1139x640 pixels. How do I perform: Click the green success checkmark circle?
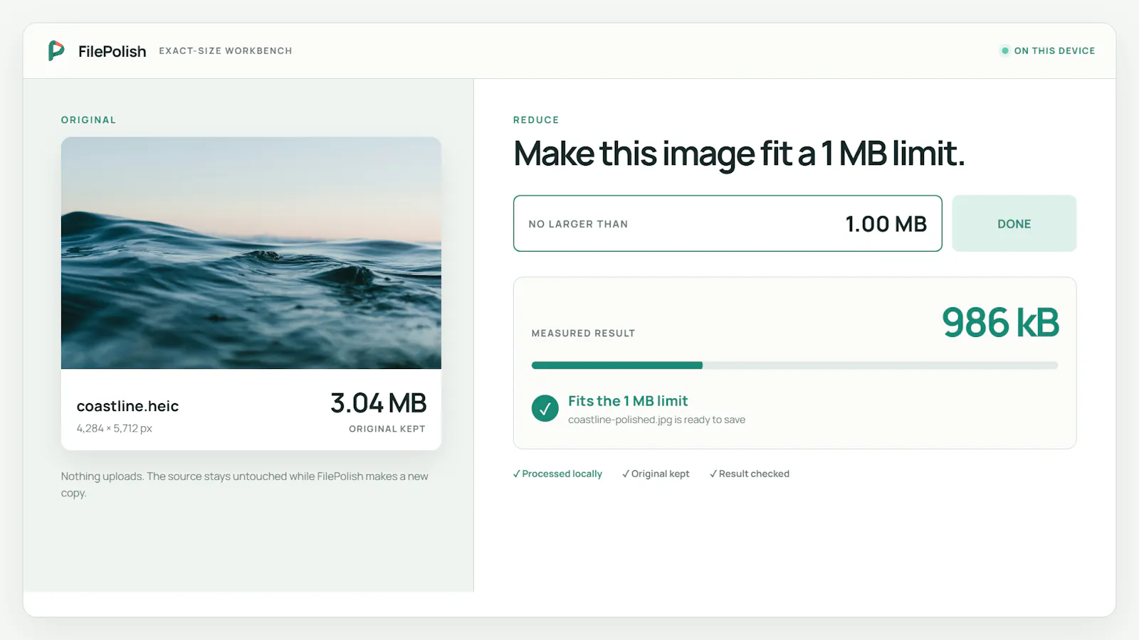(x=545, y=408)
